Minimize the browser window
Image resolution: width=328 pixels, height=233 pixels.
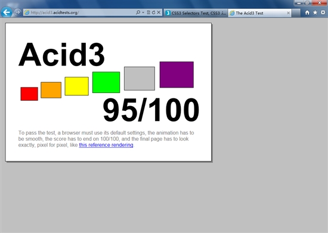pos(299,3)
